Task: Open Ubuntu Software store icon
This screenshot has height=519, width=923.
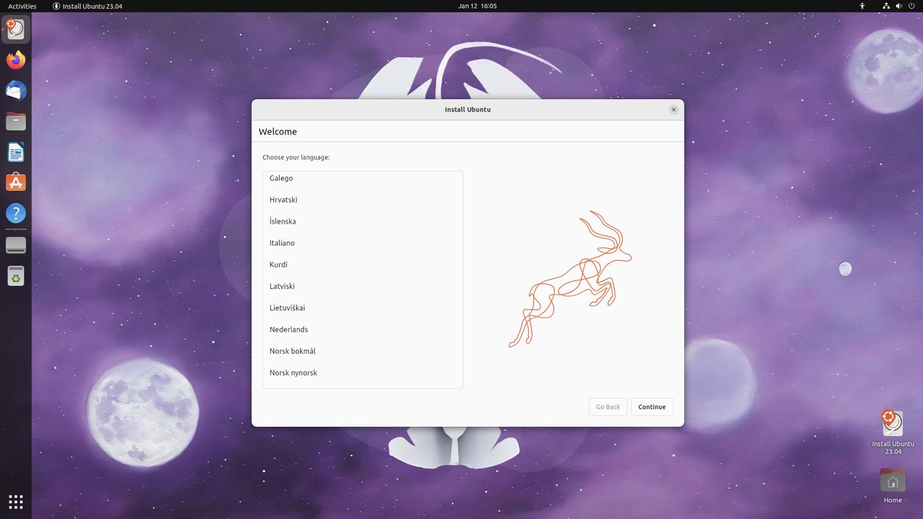Action: coord(16,183)
